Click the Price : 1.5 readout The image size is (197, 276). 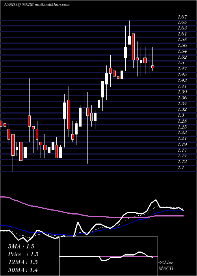pos(23,254)
